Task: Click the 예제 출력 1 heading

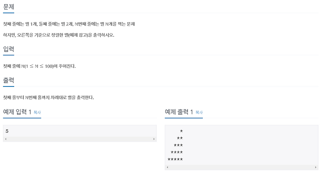Action: [179, 112]
